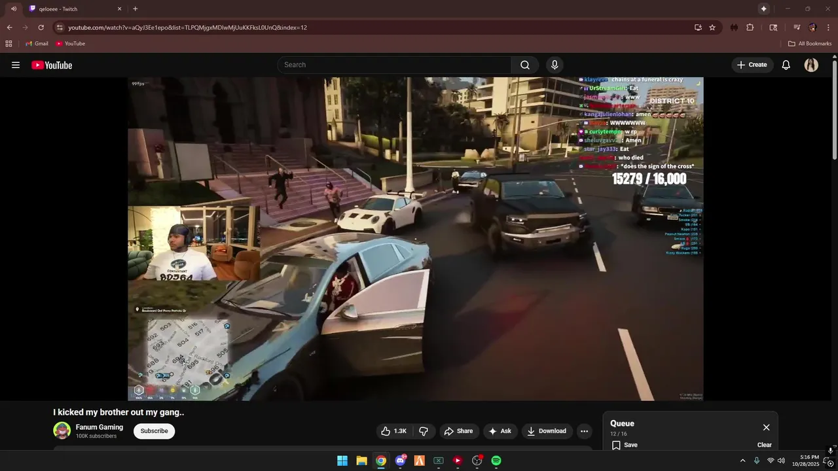Open Chrome profile avatar
Screen dimensions: 838x471
click(812, 27)
